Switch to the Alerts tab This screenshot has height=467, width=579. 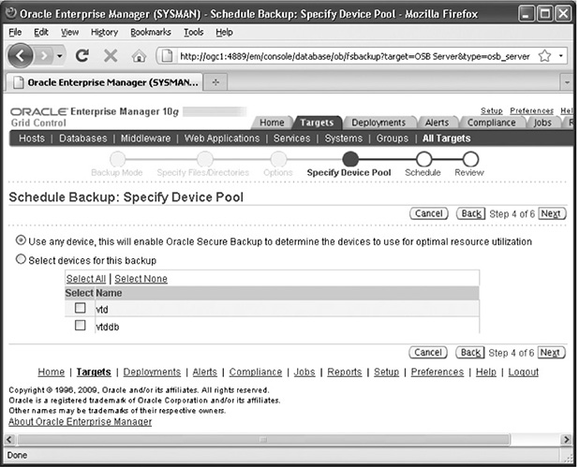pyautogui.click(x=437, y=123)
